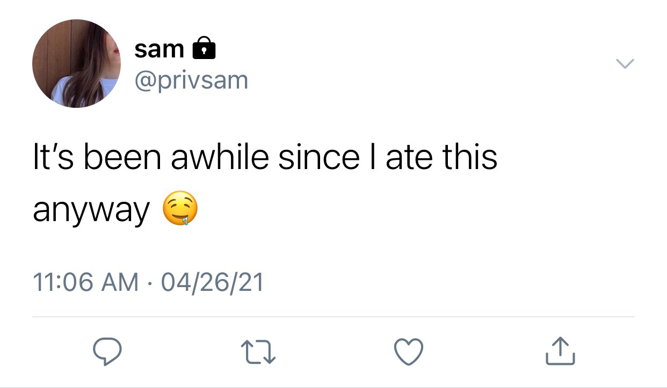This screenshot has width=667, height=388.
Task: Open sam's profile picture
Action: pos(77,64)
